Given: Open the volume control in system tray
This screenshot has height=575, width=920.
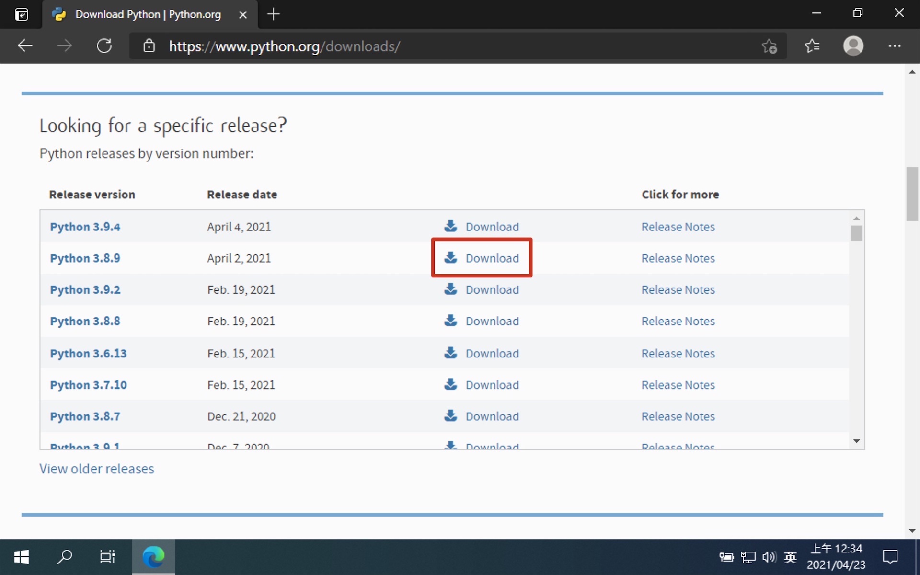Looking at the screenshot, I should coord(769,557).
